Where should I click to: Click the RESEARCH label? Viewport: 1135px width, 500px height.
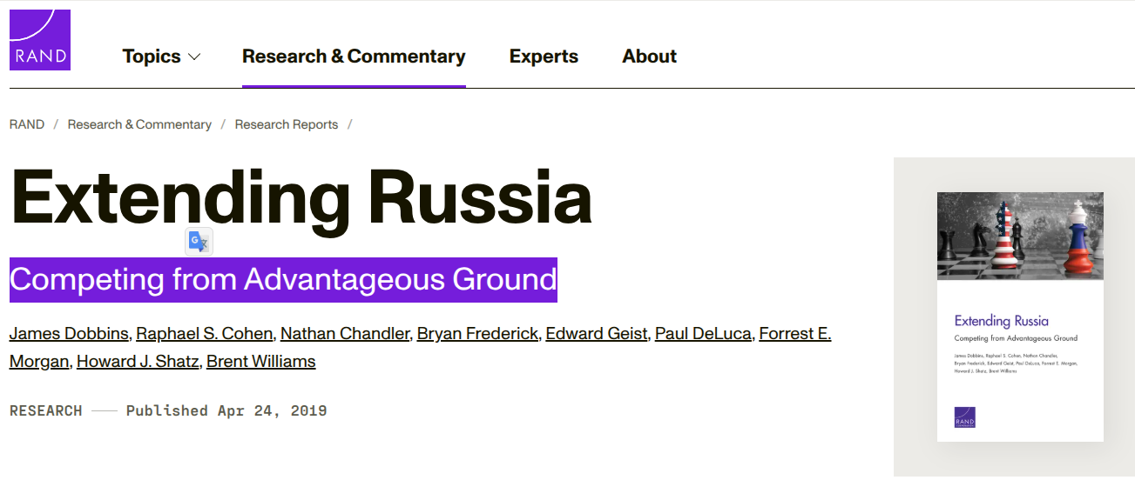[x=46, y=410]
